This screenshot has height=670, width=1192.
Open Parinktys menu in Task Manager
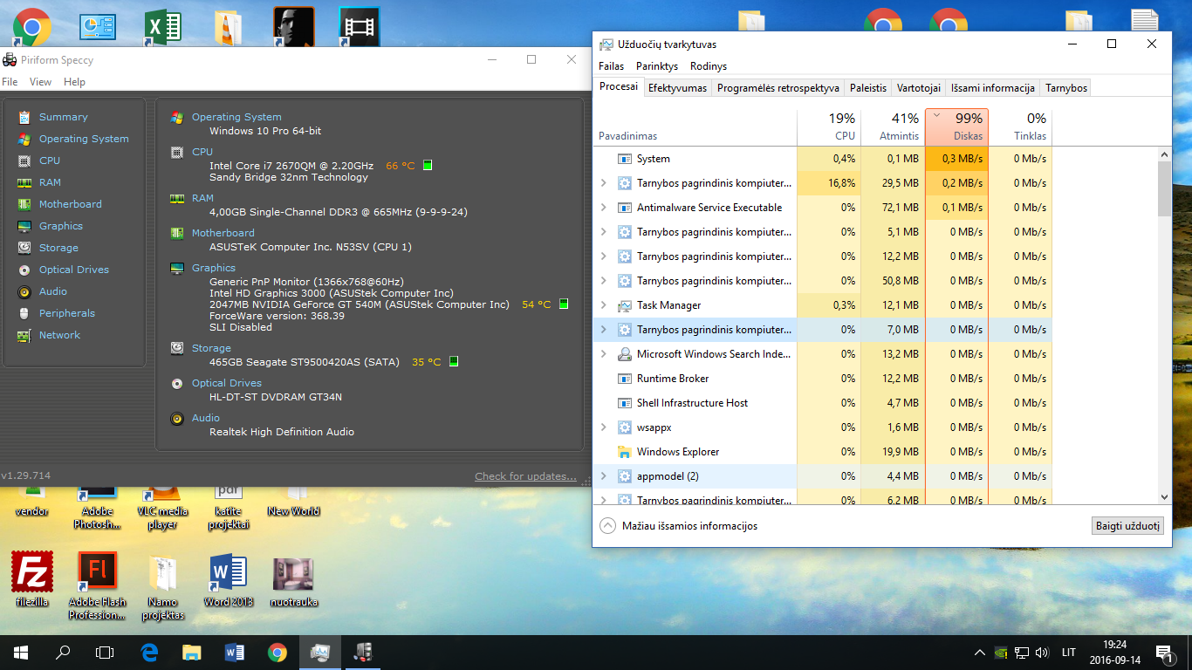point(657,66)
